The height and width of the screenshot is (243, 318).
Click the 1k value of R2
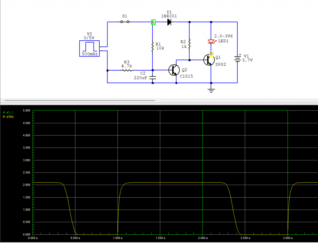[x=184, y=47]
